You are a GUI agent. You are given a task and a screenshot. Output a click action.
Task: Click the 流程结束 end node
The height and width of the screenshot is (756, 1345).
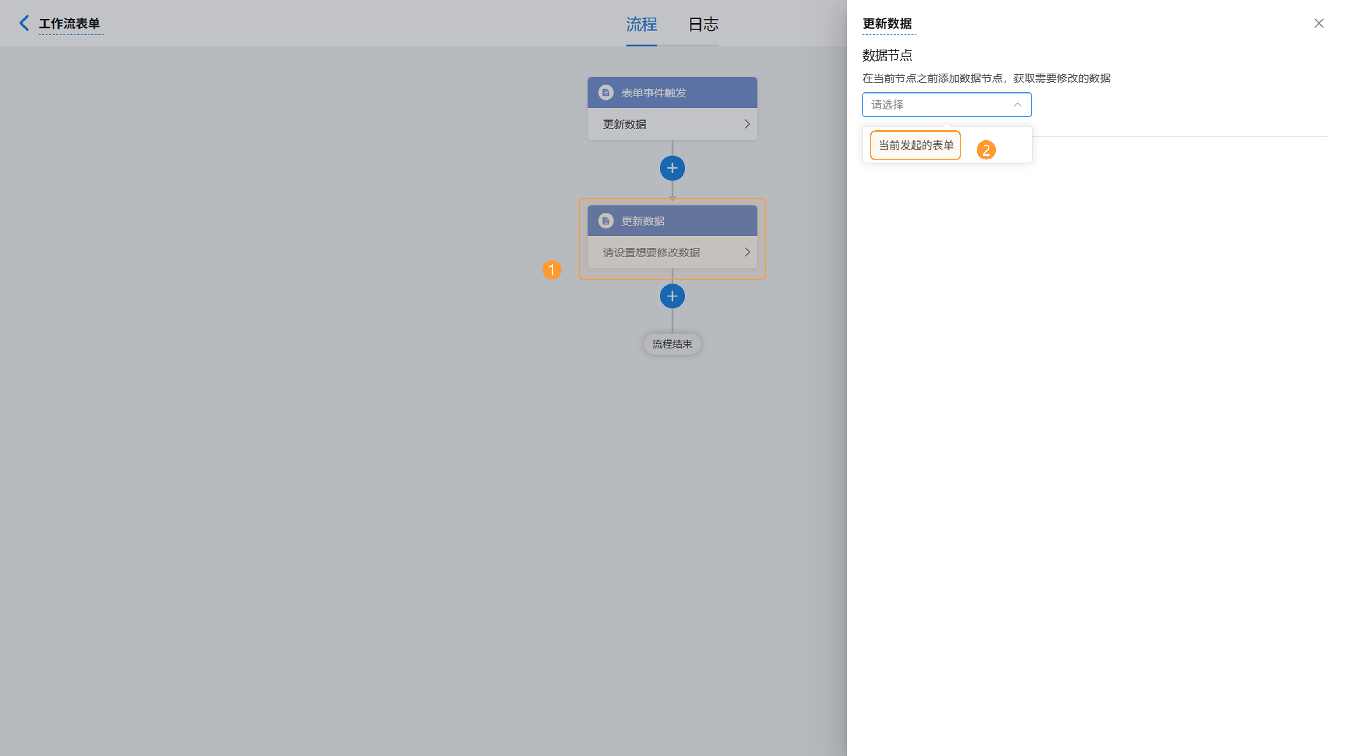coord(672,344)
